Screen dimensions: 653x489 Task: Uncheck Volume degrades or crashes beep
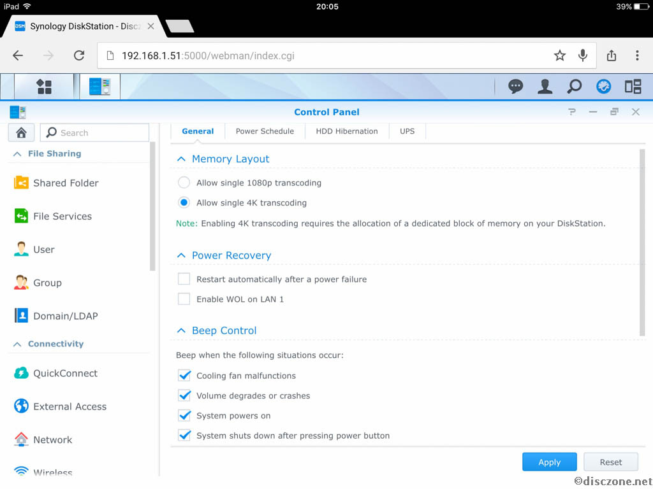[x=184, y=395]
